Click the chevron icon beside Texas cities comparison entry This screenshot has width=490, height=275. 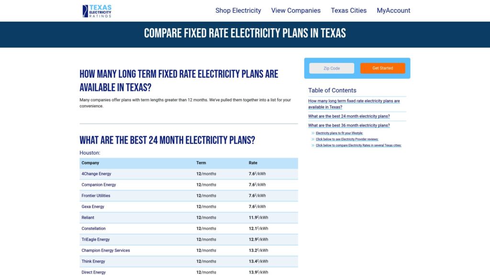(313, 145)
